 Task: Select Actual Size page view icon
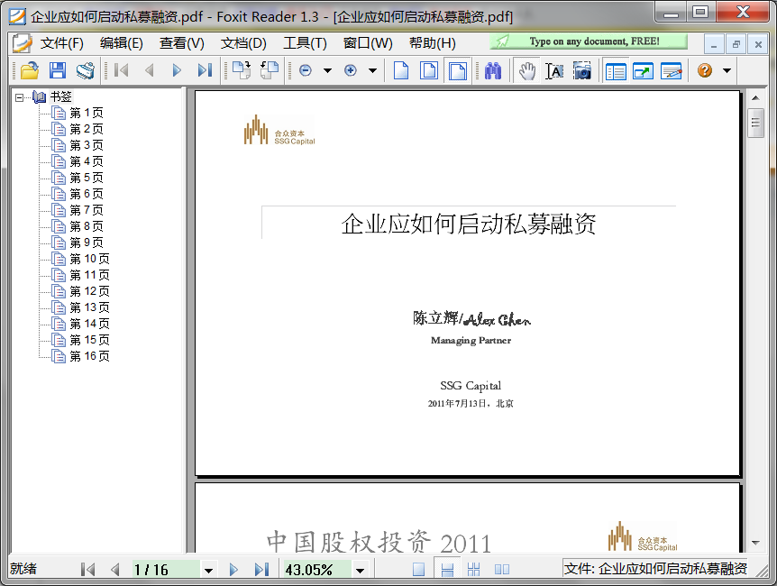(401, 71)
